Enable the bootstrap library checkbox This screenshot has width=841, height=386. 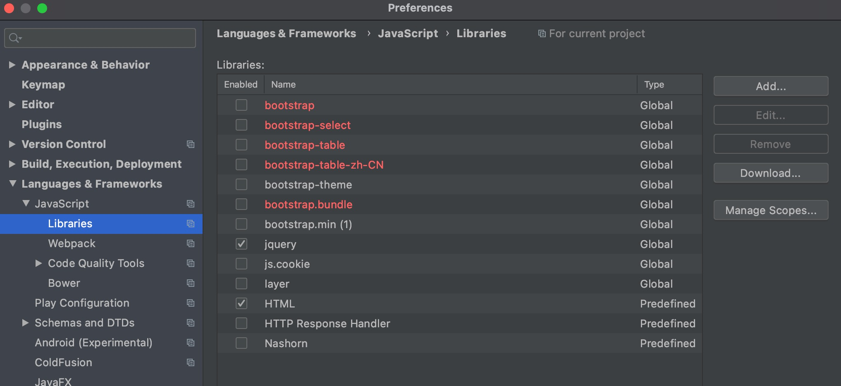[x=241, y=105]
